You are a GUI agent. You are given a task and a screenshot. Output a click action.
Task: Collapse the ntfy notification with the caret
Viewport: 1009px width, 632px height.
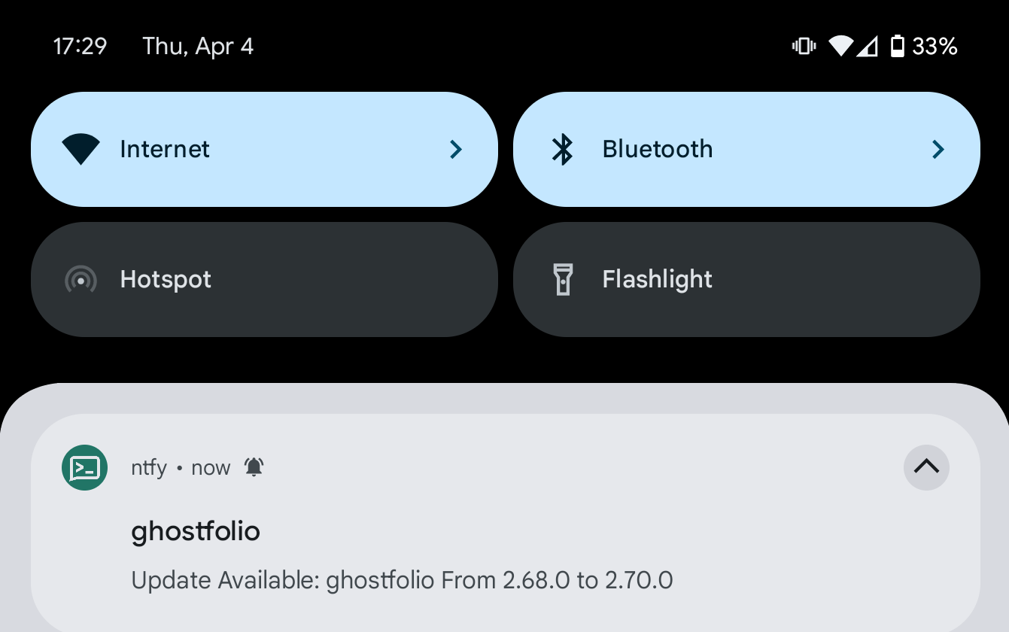click(x=926, y=467)
